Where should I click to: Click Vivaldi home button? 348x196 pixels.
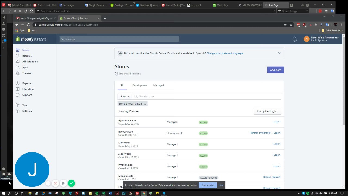tap(32, 11)
